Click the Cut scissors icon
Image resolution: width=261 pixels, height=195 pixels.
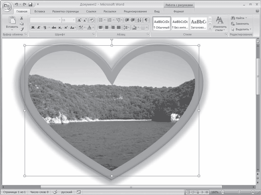point(22,18)
